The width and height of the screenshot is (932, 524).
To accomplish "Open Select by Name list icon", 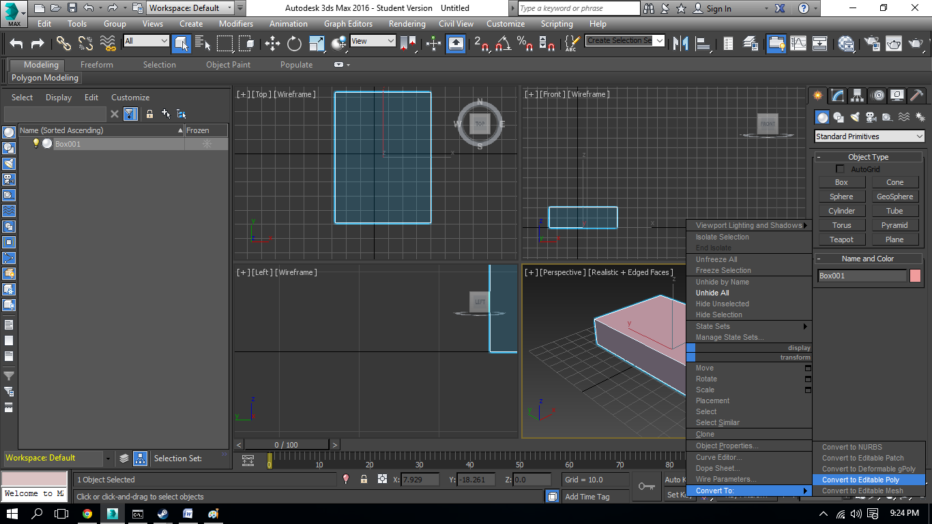I will pos(203,44).
